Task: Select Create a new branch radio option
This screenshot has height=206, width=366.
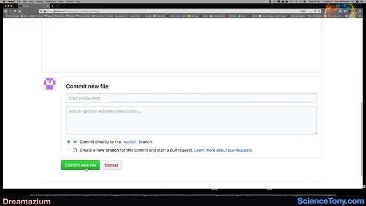Action: [69, 150]
